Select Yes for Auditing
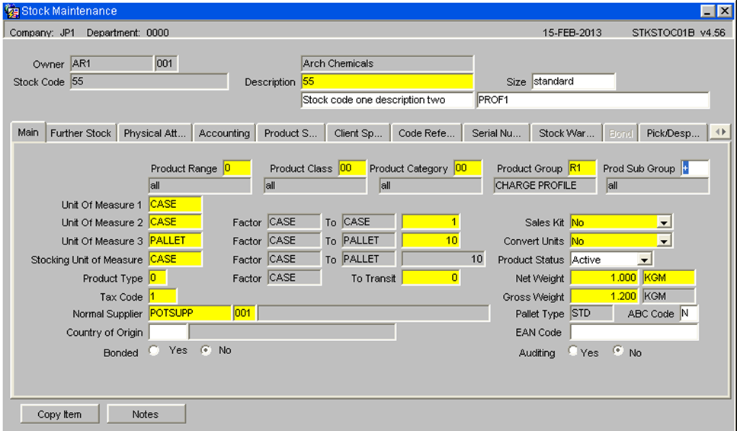 pyautogui.click(x=573, y=351)
